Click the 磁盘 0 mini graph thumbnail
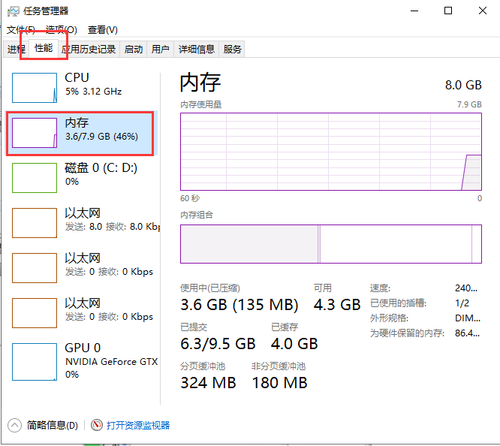 (35, 178)
